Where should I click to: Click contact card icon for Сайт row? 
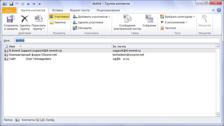[6, 59]
